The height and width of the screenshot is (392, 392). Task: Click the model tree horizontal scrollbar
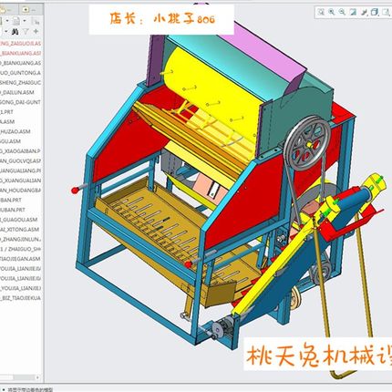tap(17, 377)
